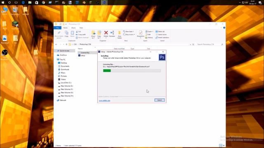Click the New folder icon in the ribbon

(x=120, y=35)
